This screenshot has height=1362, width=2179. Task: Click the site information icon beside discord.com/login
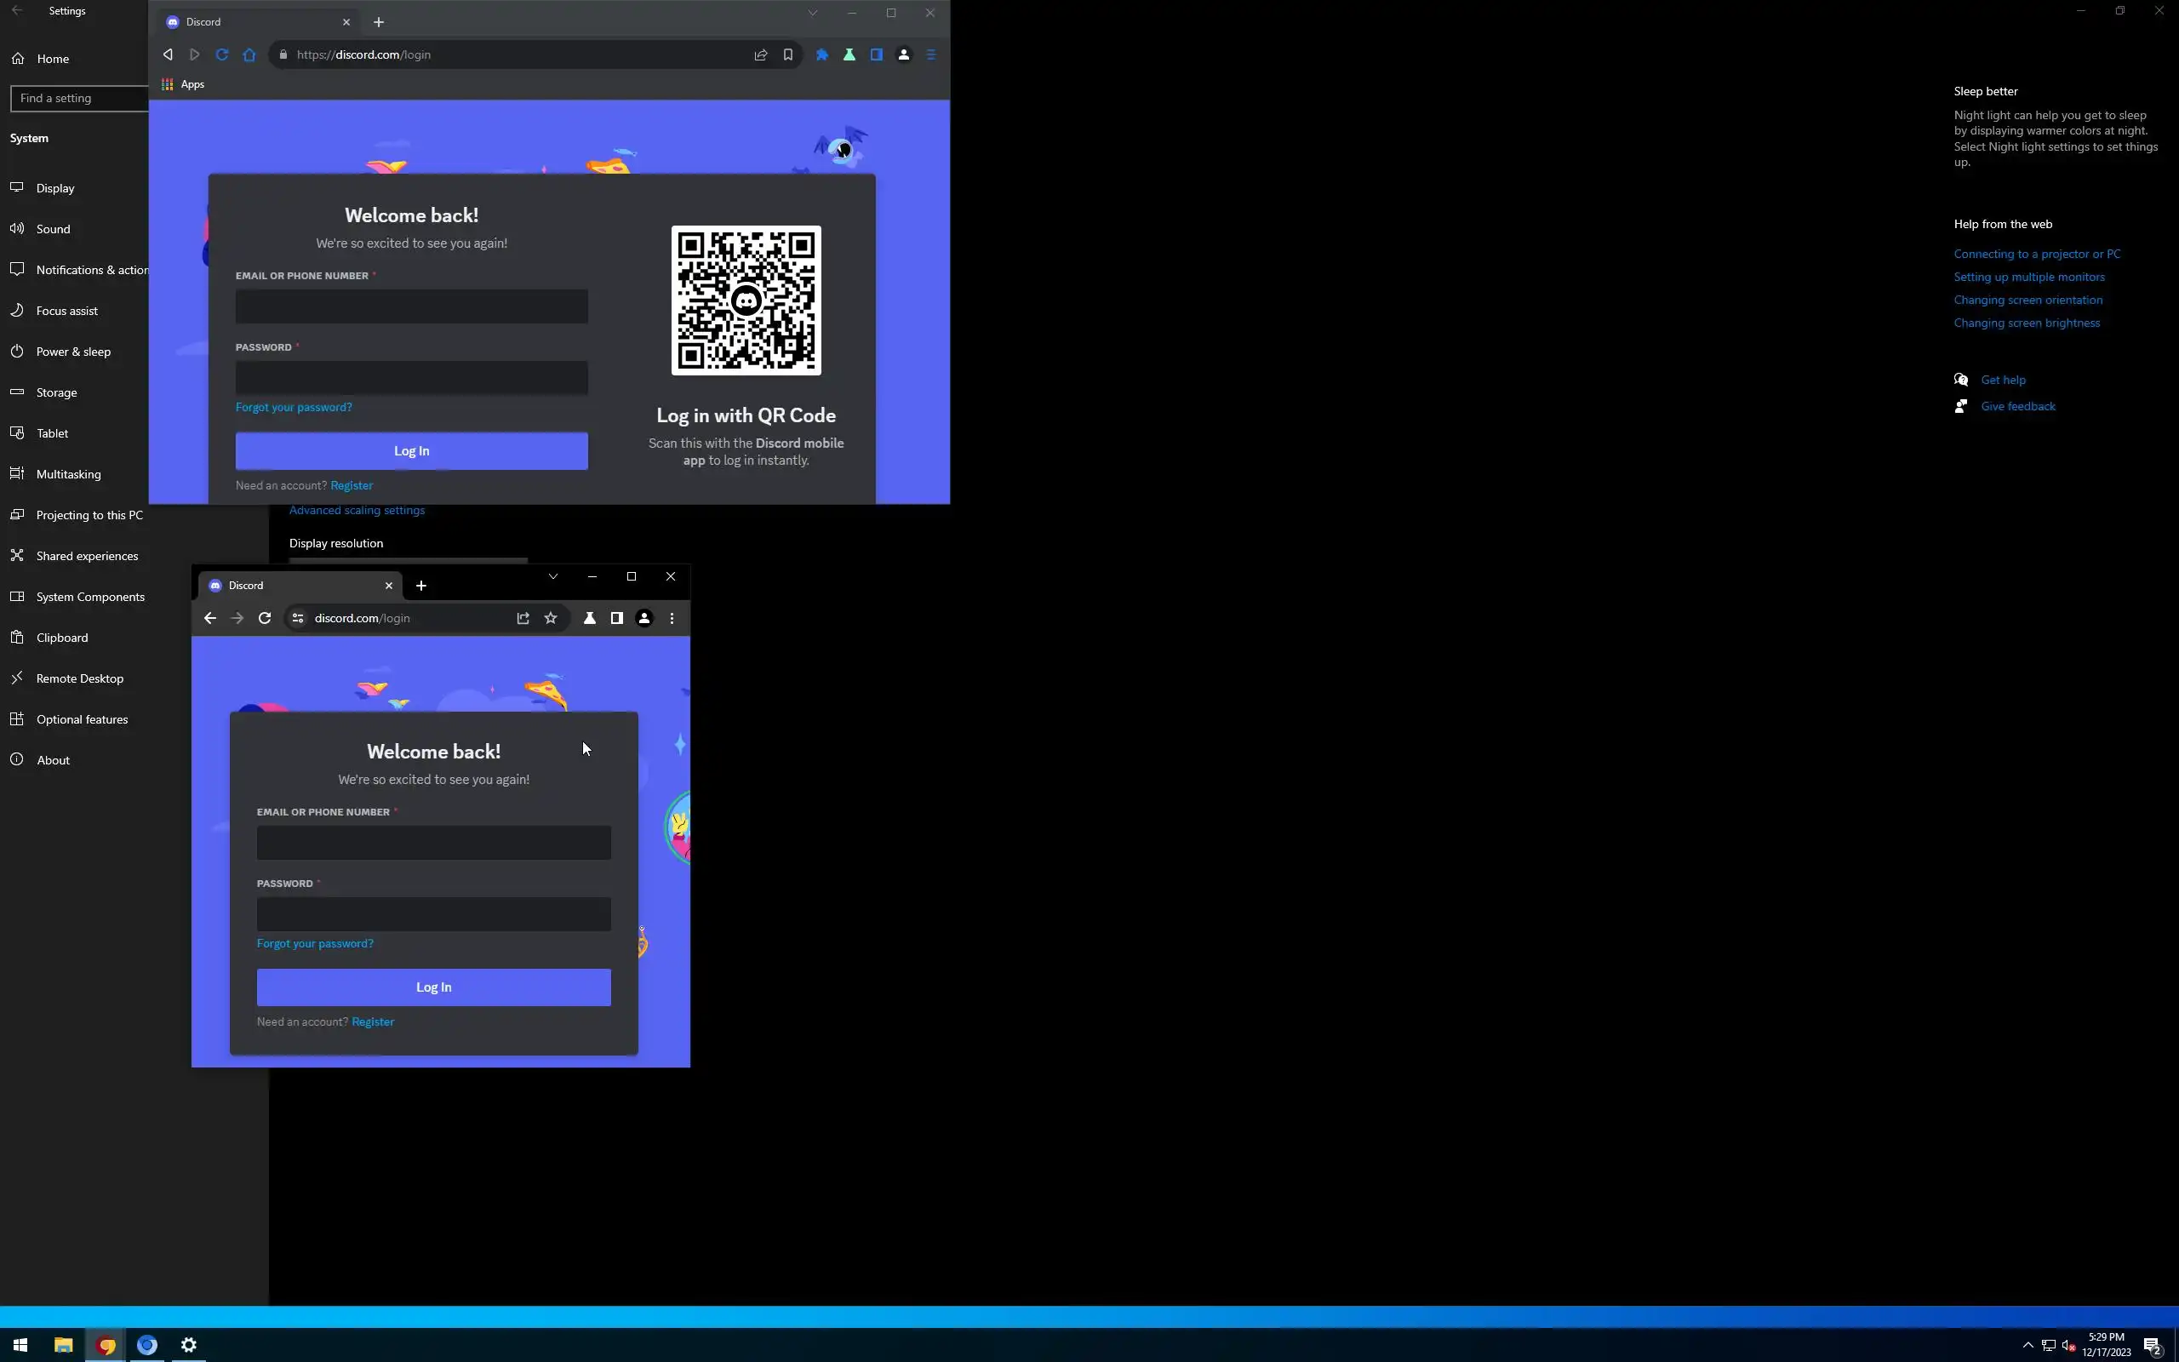tap(298, 618)
